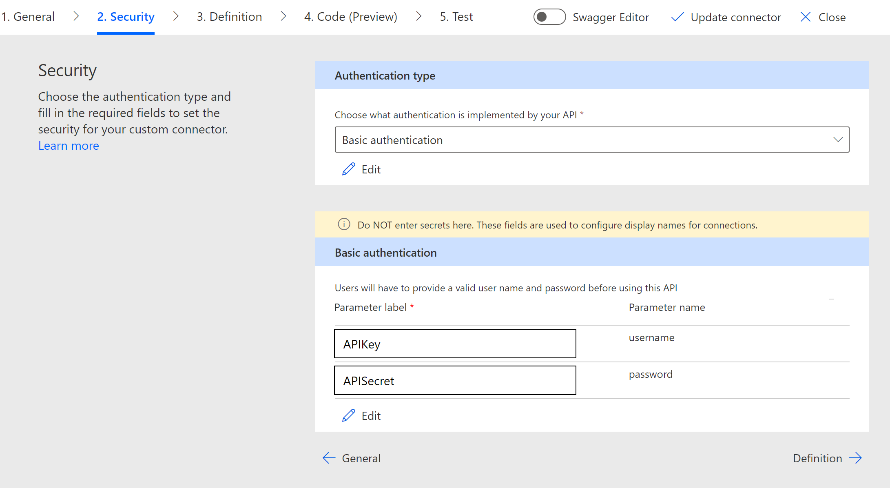Click the X icon to close connector
This screenshot has height=488, width=890.
(805, 17)
